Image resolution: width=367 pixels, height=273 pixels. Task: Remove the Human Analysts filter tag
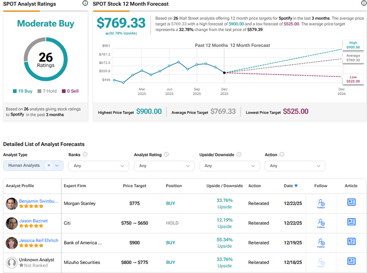click(49, 166)
